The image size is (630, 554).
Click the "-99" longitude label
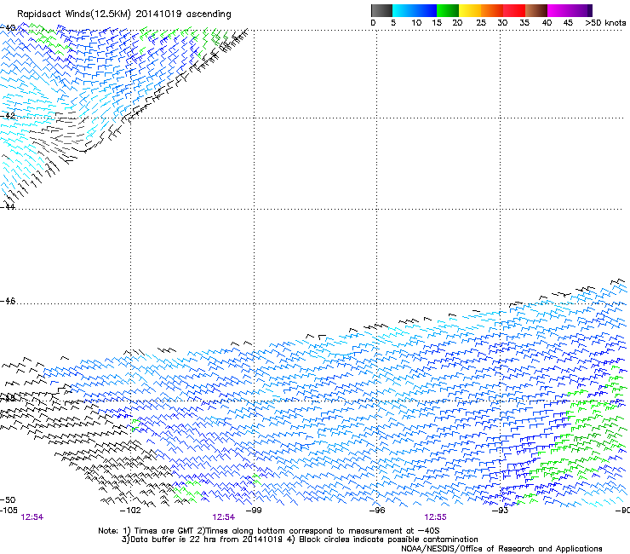(x=254, y=511)
